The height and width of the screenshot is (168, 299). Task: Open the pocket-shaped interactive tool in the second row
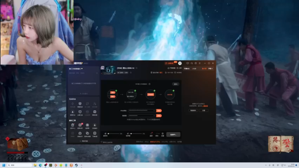pyautogui.click(x=80, y=113)
